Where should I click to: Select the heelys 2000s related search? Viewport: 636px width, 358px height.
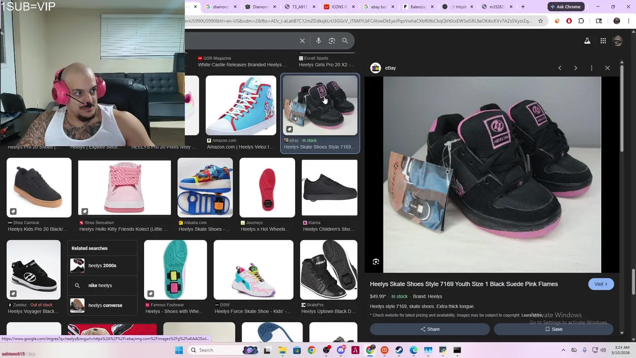click(102, 266)
